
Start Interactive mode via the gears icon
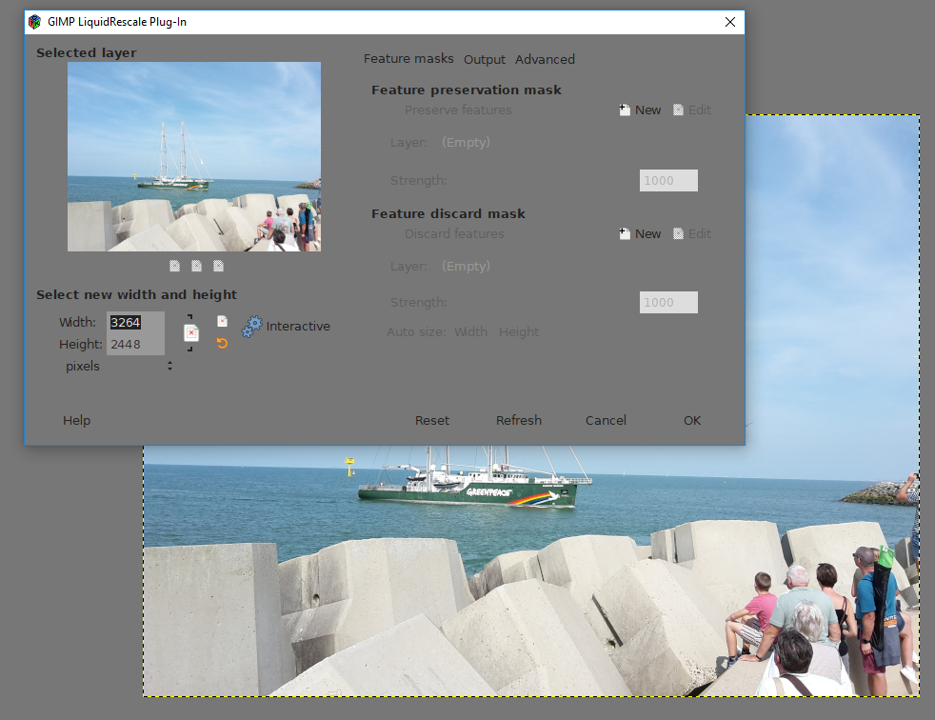click(252, 327)
